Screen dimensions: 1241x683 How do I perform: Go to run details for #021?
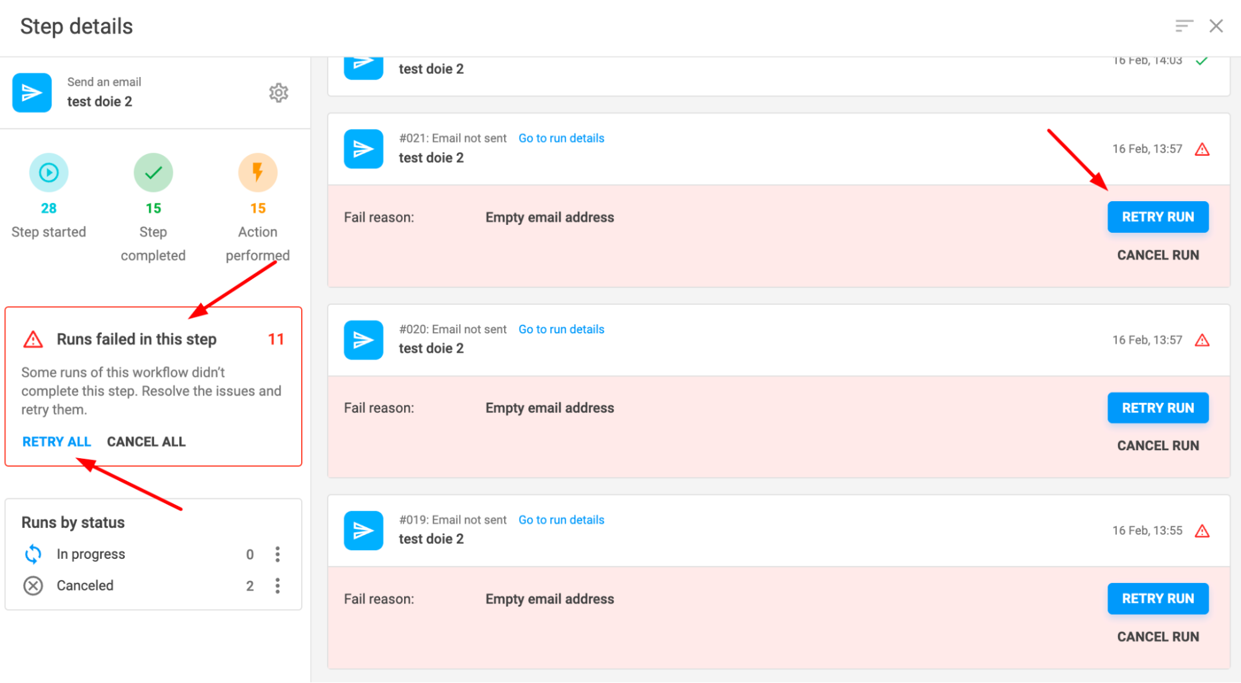(x=561, y=138)
